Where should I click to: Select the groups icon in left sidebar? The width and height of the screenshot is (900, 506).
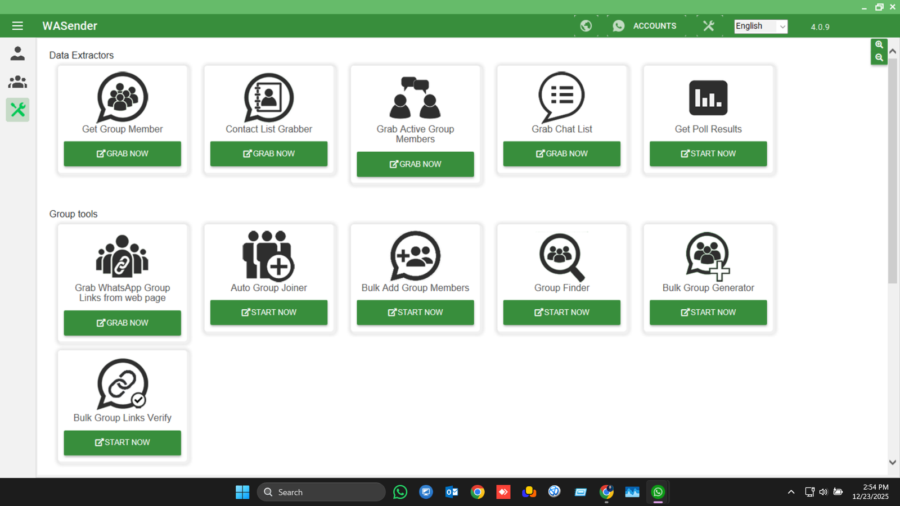tap(17, 82)
